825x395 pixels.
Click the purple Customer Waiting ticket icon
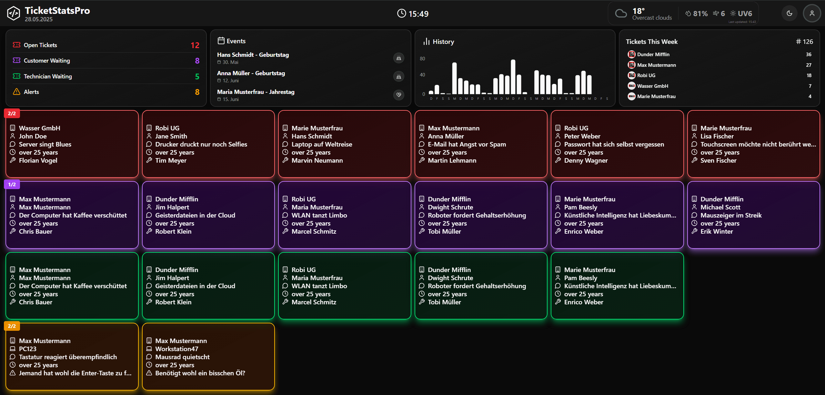(16, 60)
